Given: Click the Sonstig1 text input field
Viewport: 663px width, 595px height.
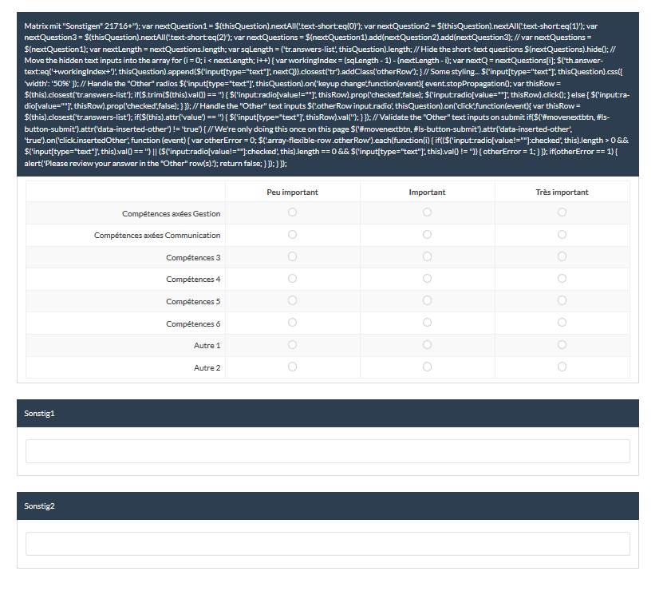Looking at the screenshot, I should point(327,451).
